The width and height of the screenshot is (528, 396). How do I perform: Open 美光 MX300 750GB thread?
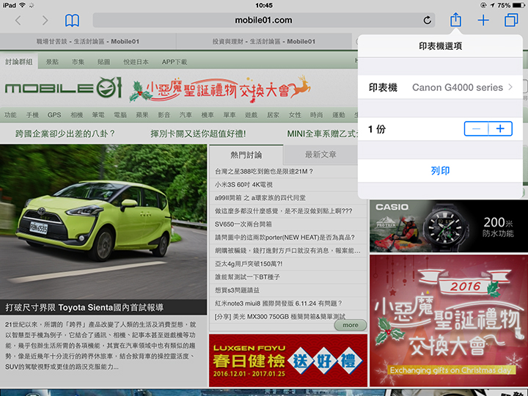point(280,317)
